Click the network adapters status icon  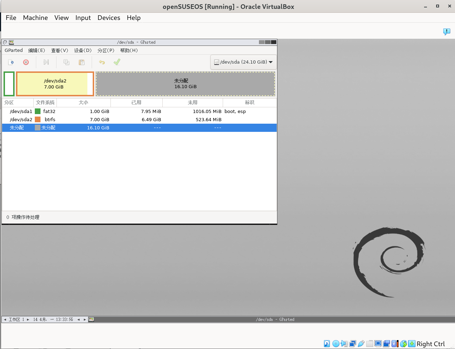[353, 344]
